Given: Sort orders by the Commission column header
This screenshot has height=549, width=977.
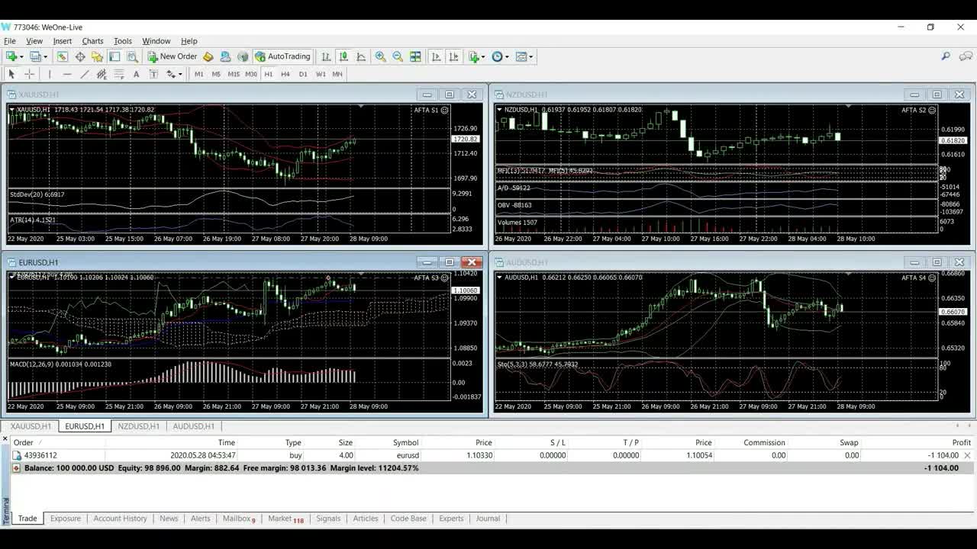Looking at the screenshot, I should pyautogui.click(x=764, y=442).
